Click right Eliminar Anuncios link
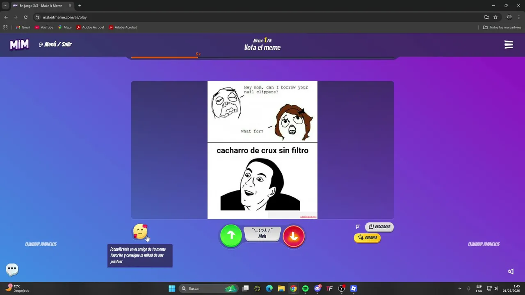525x295 pixels. pyautogui.click(x=484, y=244)
